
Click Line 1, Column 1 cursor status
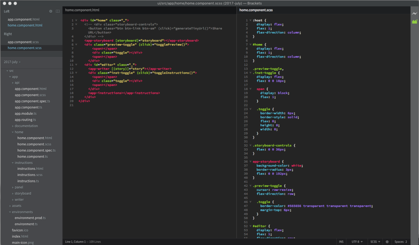[75, 242]
